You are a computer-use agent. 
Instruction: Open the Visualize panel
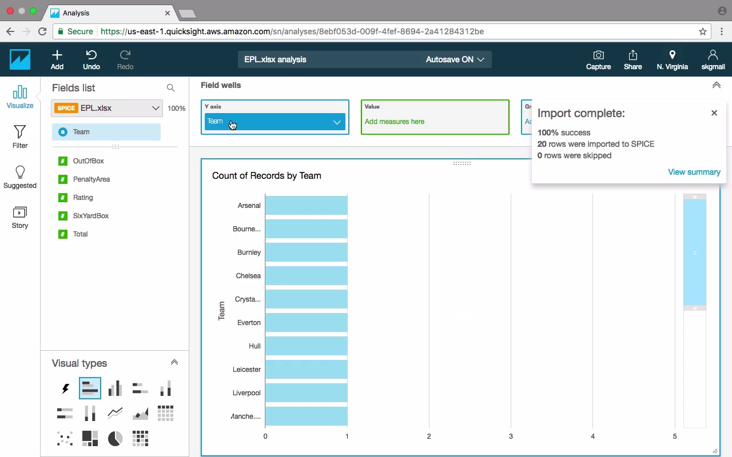[20, 97]
